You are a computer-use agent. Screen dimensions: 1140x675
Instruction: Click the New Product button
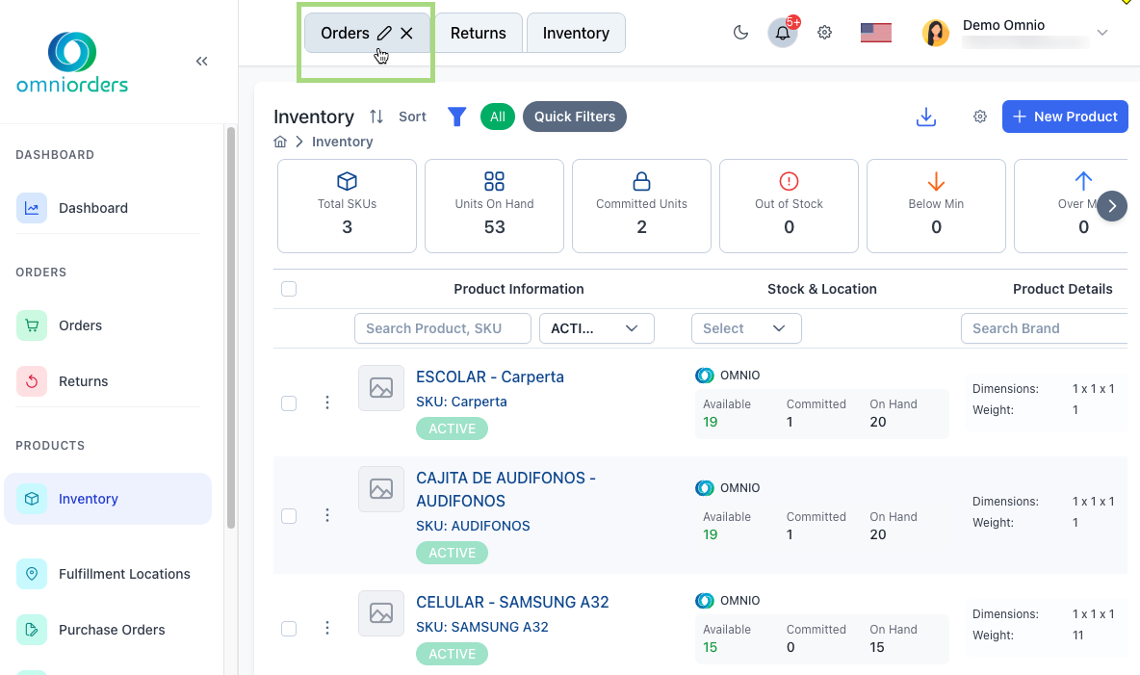[x=1064, y=117]
